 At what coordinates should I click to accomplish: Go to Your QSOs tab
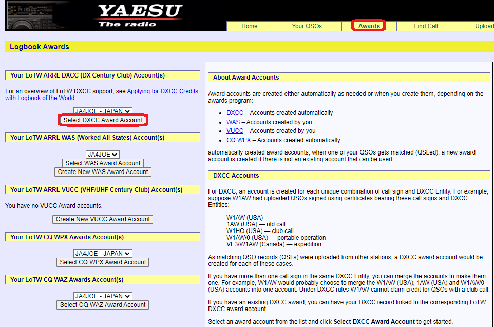point(307,26)
